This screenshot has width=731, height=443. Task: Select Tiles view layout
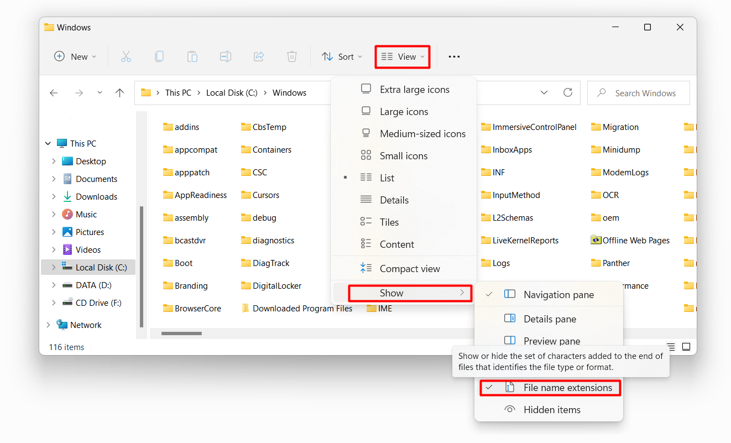click(x=404, y=222)
